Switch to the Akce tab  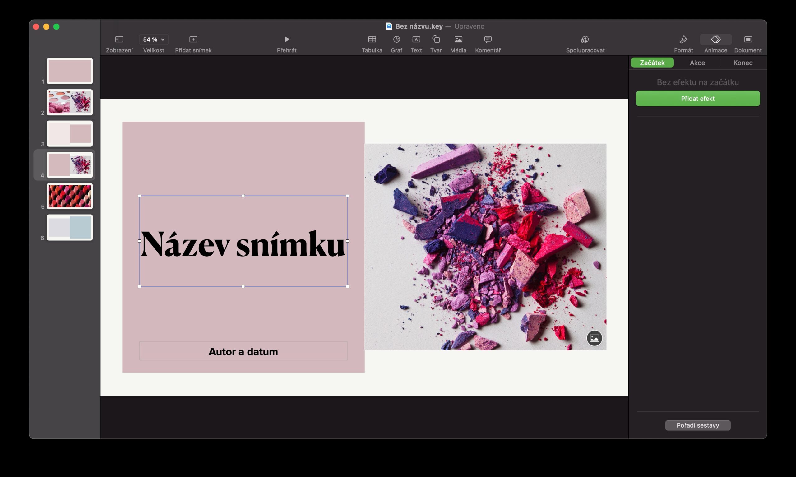pyautogui.click(x=697, y=63)
